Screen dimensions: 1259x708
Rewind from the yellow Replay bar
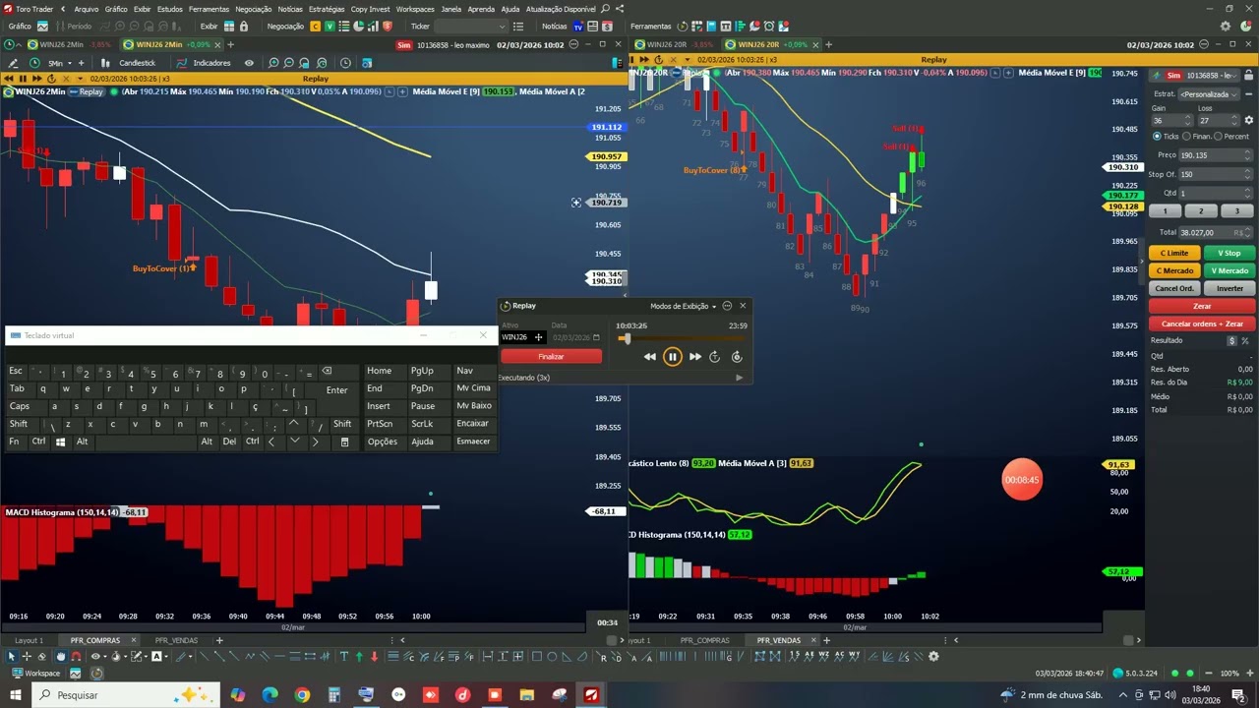coord(8,79)
